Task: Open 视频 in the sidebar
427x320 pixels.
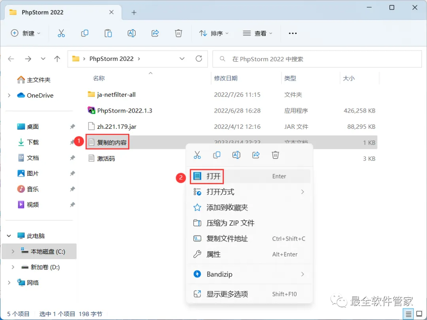Action: (28, 205)
